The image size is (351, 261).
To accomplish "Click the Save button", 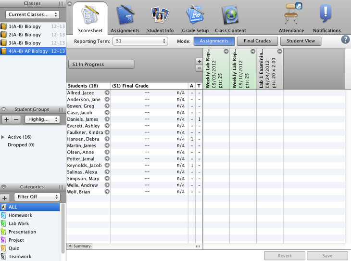I will [327, 256].
